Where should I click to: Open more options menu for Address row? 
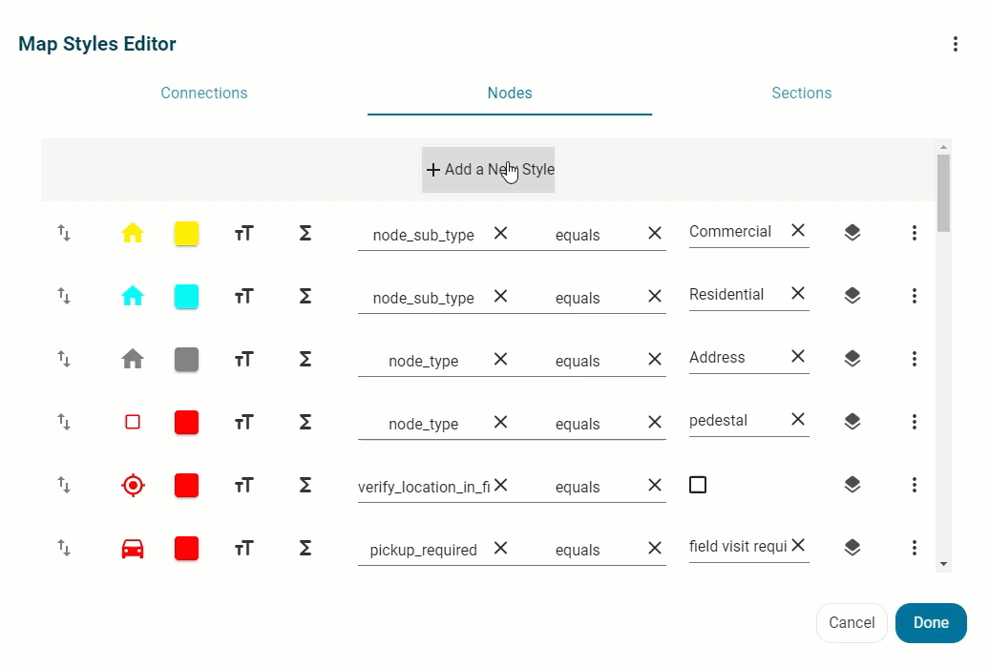pyautogui.click(x=915, y=359)
